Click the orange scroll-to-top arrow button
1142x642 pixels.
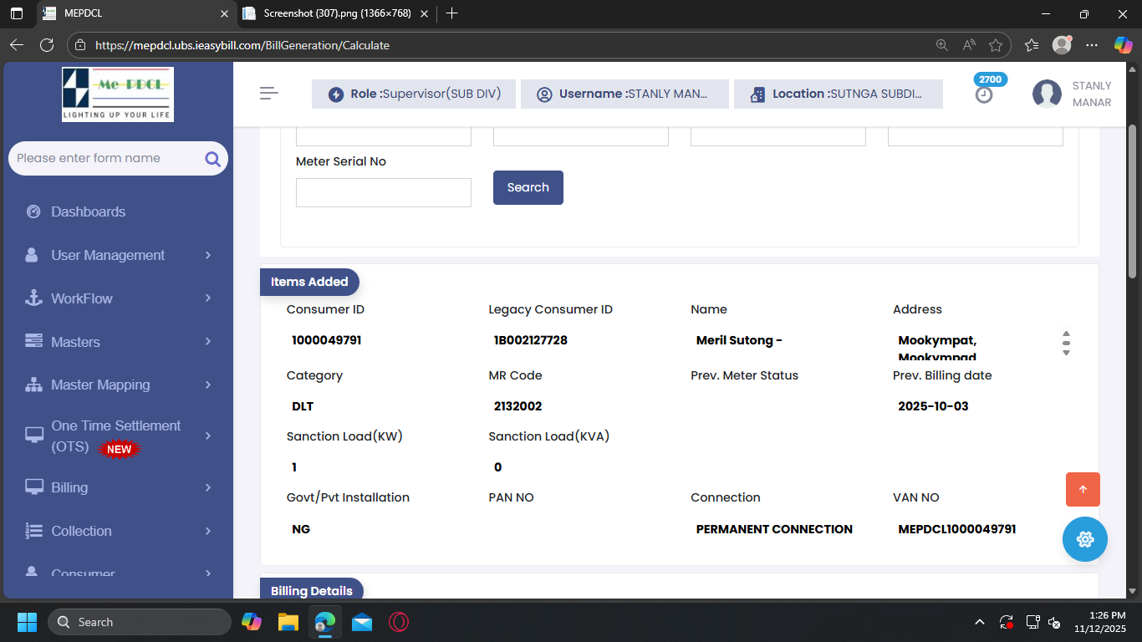pyautogui.click(x=1083, y=490)
